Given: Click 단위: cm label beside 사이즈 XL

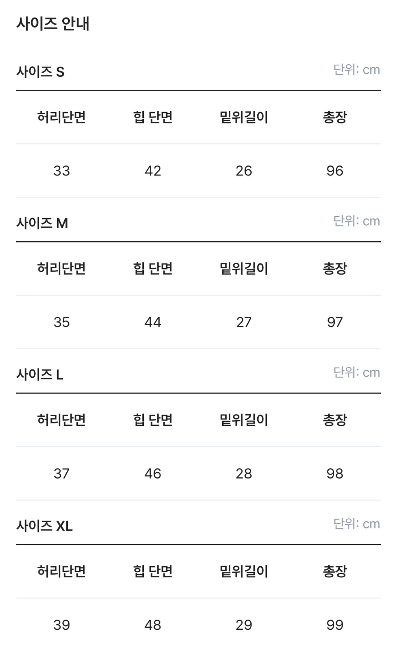Looking at the screenshot, I should [x=357, y=524].
